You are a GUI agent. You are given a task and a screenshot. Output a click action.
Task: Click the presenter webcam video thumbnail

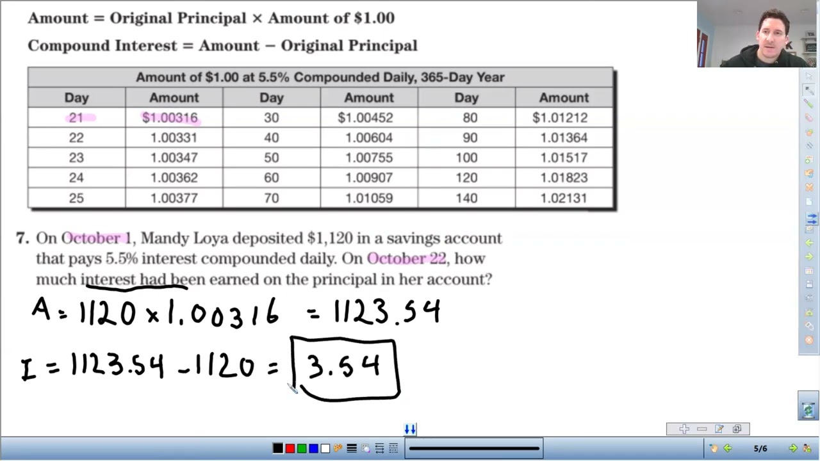click(x=758, y=34)
